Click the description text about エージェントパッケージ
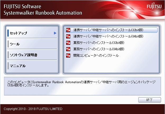This screenshot has width=165, height=114. (81, 83)
